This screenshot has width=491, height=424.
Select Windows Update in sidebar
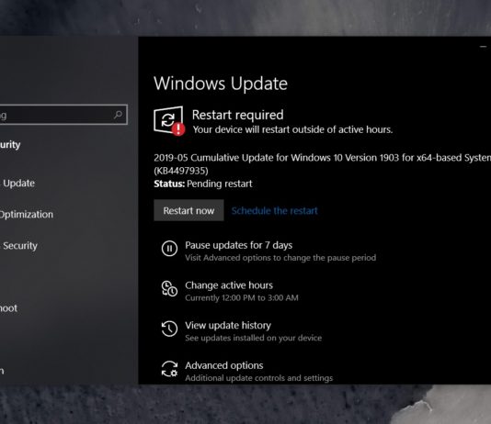[x=17, y=184]
